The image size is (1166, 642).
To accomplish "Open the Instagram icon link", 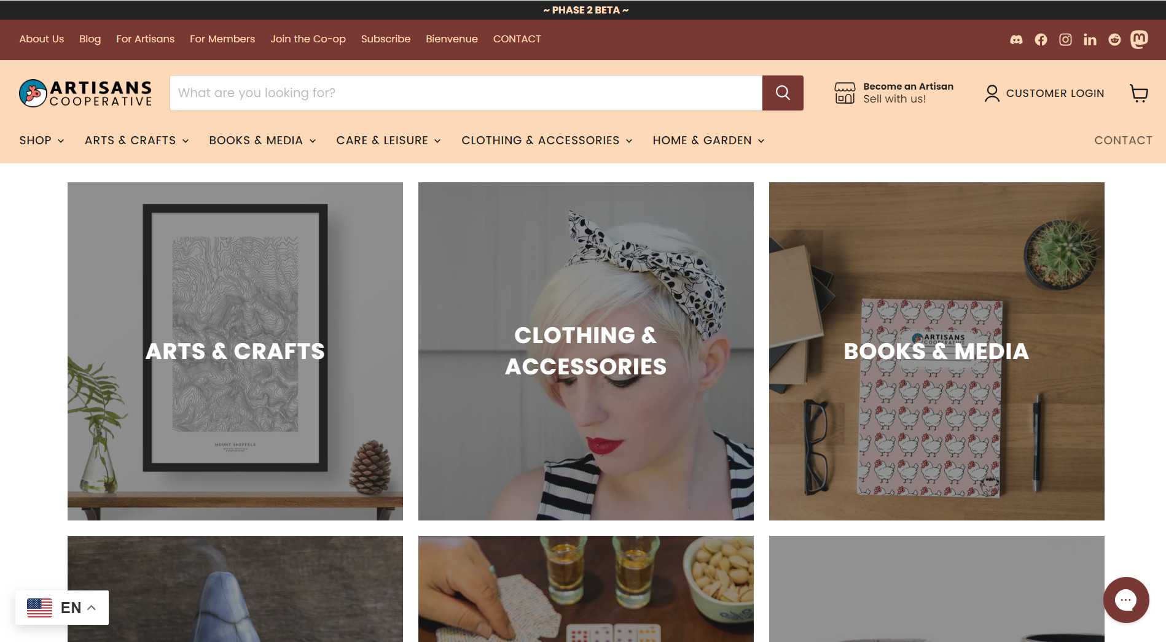I will pyautogui.click(x=1065, y=40).
